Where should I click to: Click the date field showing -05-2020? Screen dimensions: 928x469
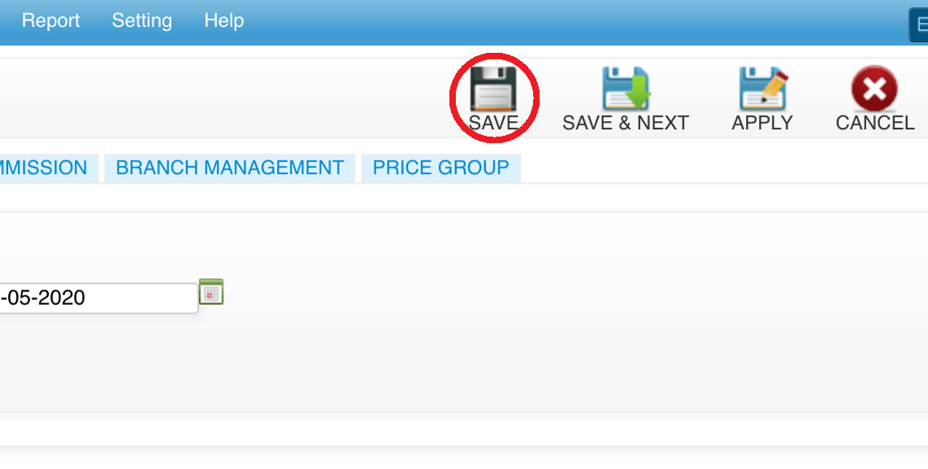98,297
